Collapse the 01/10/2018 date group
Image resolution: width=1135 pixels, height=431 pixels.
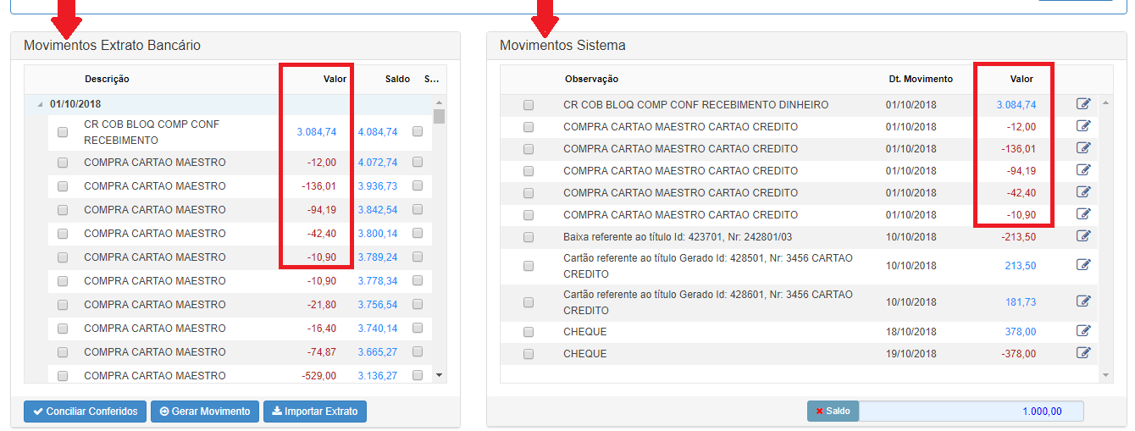[x=39, y=105]
